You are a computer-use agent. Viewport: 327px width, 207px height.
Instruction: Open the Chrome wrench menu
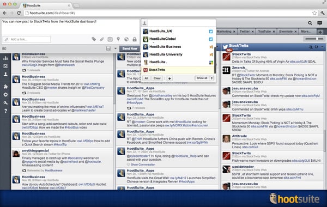coord(323,13)
